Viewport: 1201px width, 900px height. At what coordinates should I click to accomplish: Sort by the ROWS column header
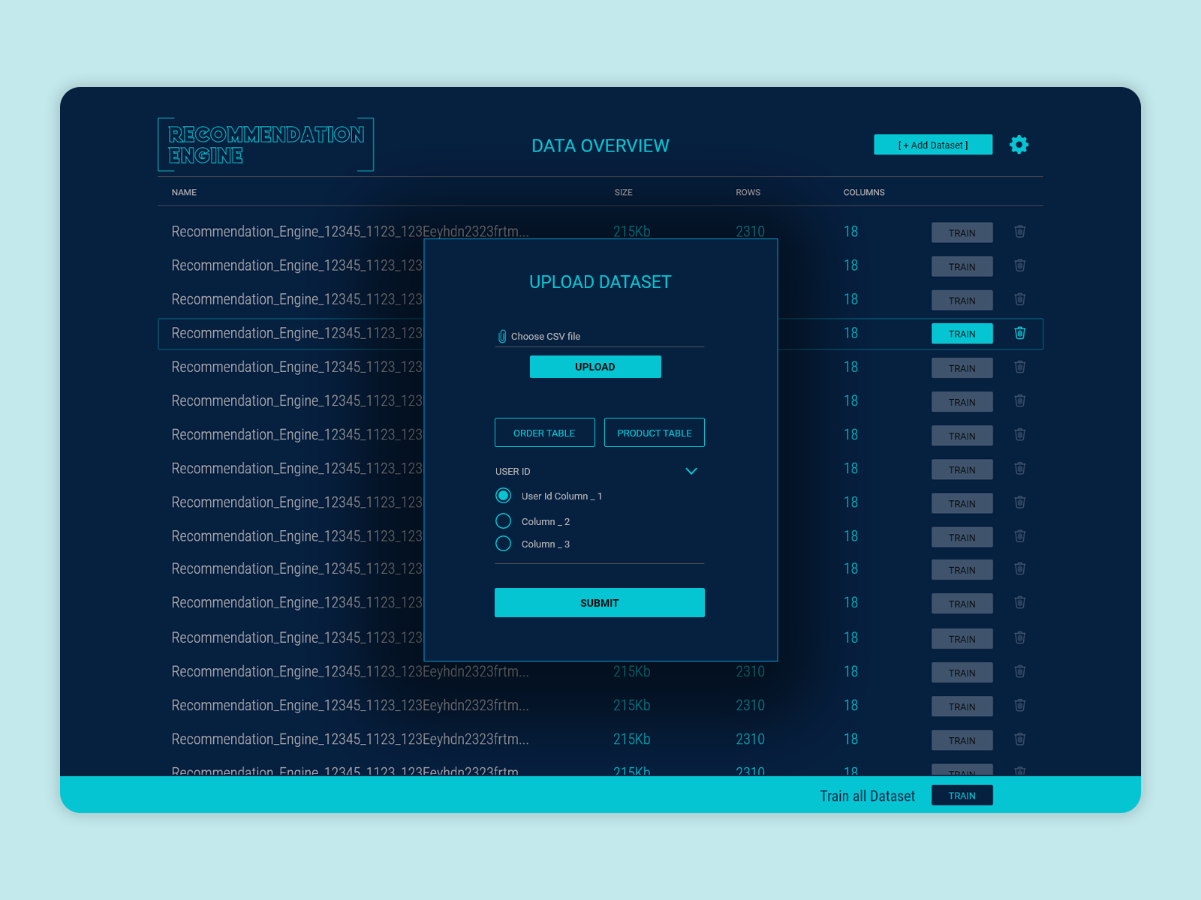tap(748, 193)
